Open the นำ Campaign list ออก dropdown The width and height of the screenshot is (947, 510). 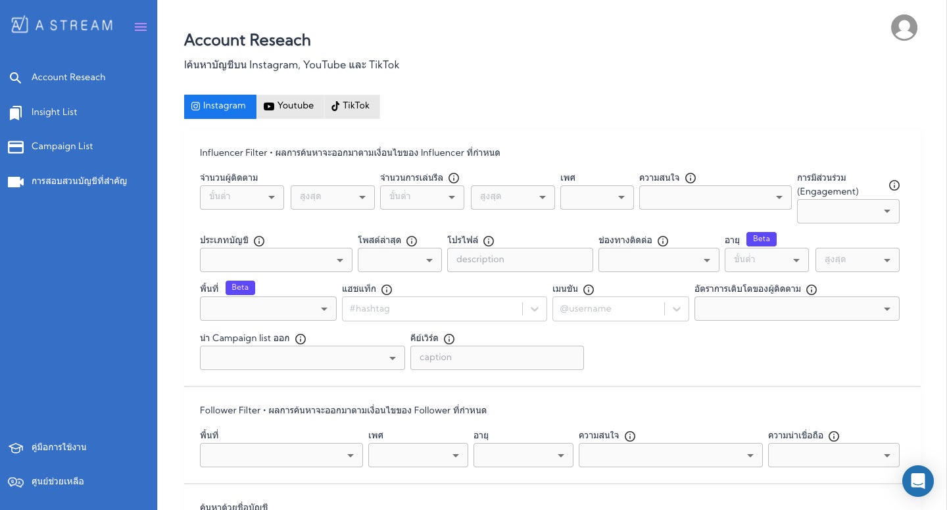[302, 358]
